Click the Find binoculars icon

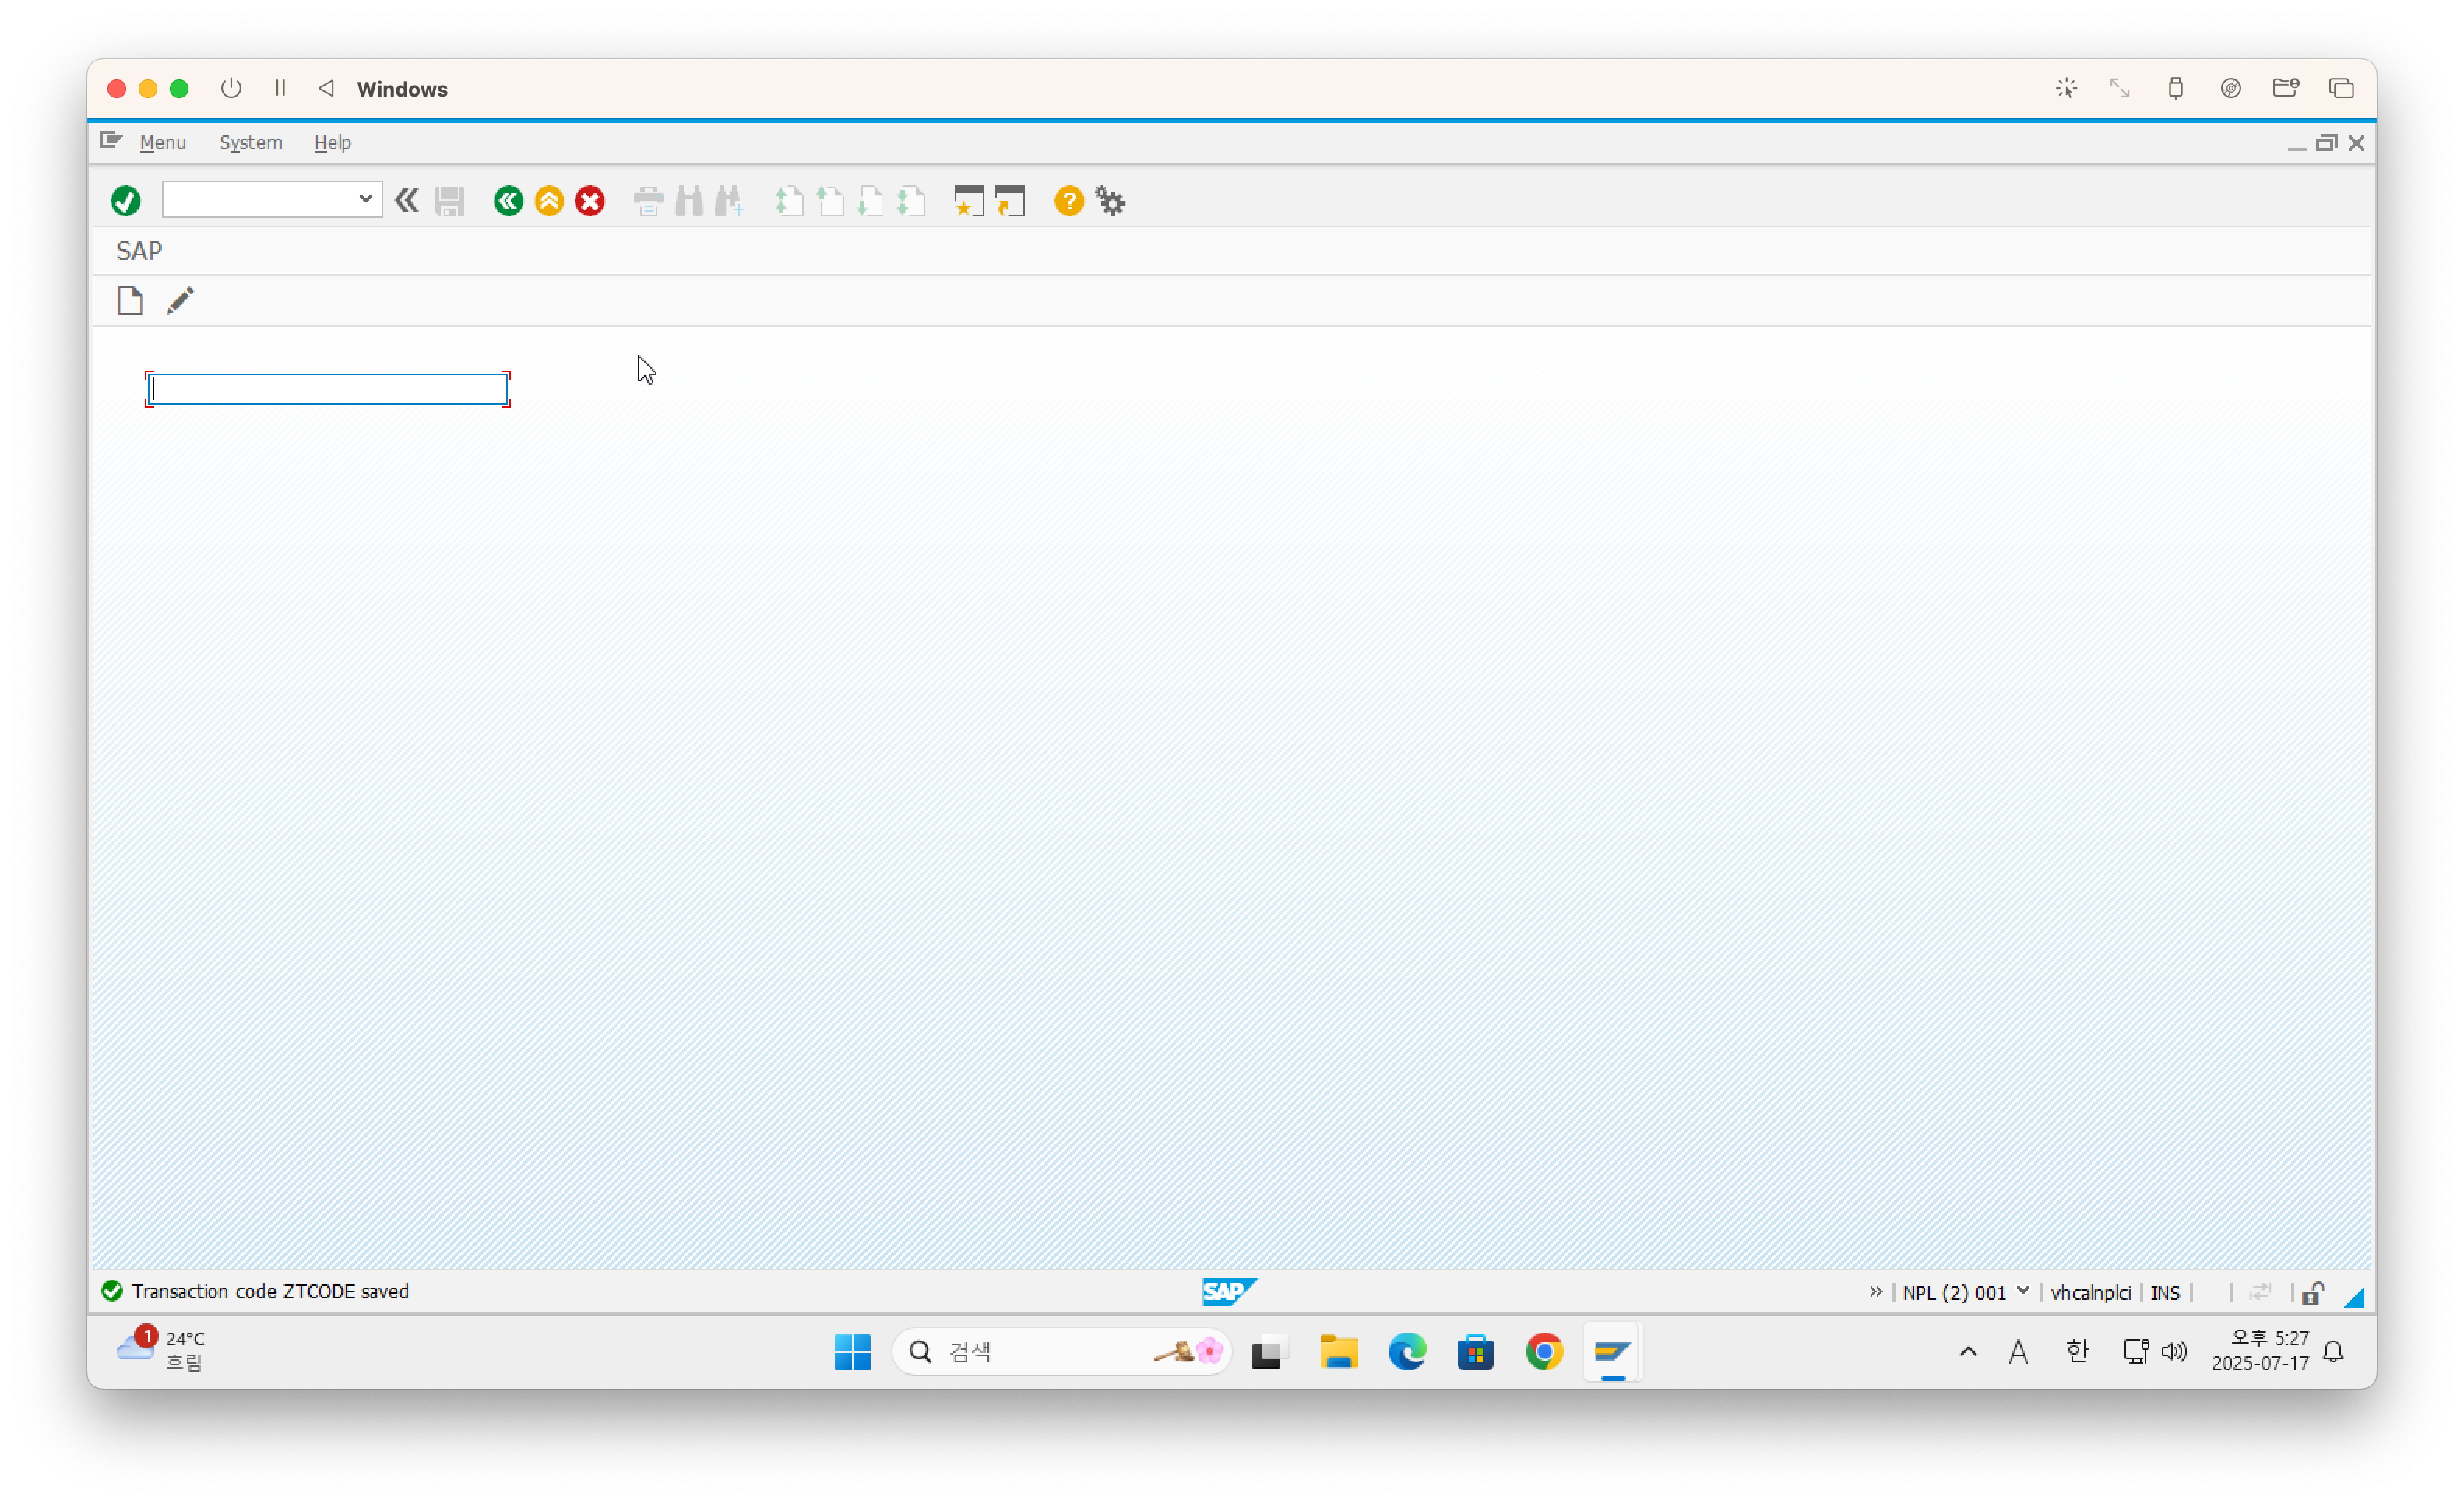[x=689, y=201]
